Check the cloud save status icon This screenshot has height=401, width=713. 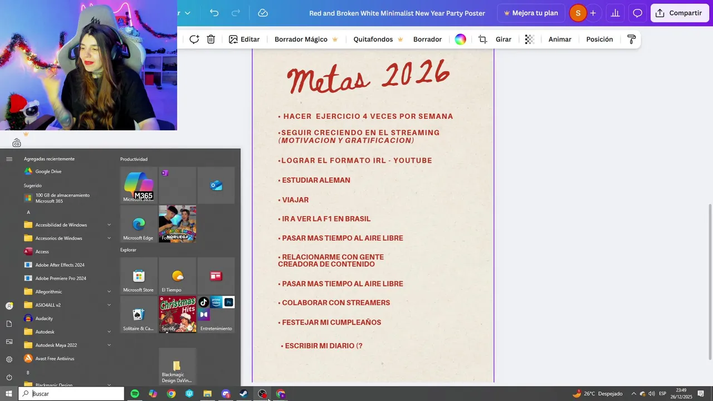point(263,13)
